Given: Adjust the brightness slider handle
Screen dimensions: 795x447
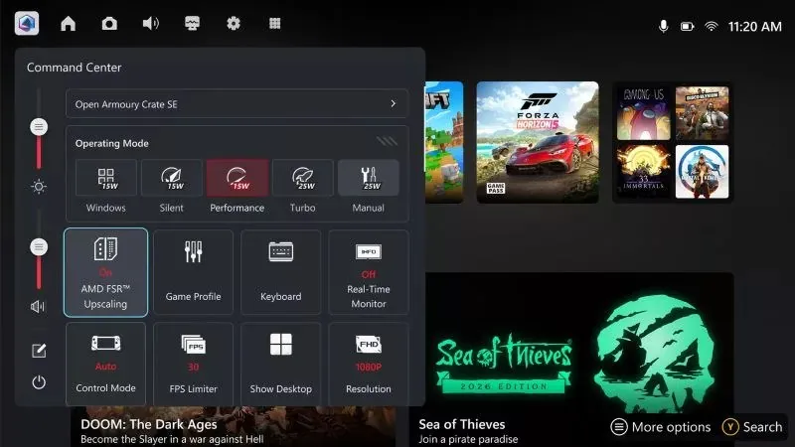Looking at the screenshot, I should click(x=39, y=127).
